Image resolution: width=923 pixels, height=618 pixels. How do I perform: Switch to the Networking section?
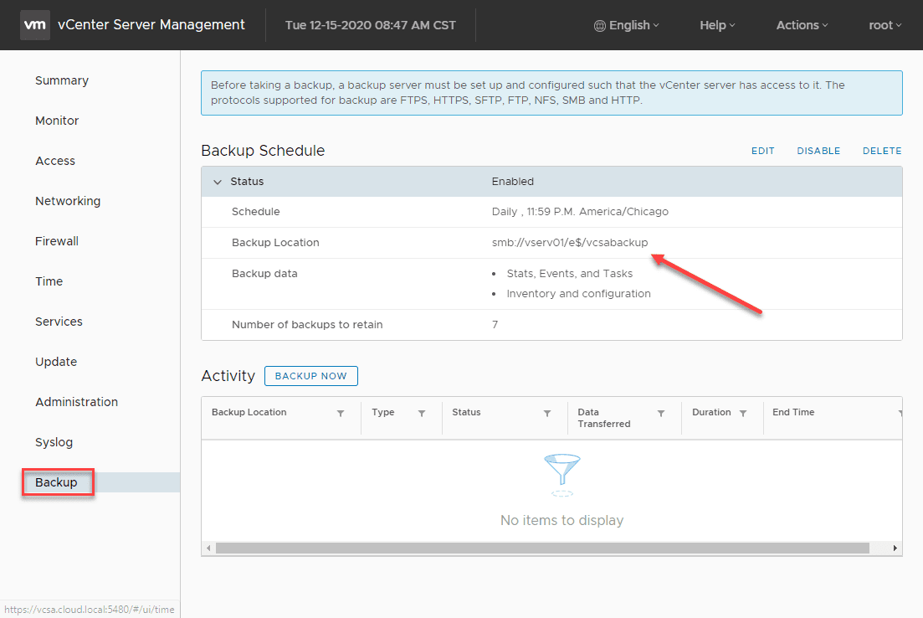point(67,200)
